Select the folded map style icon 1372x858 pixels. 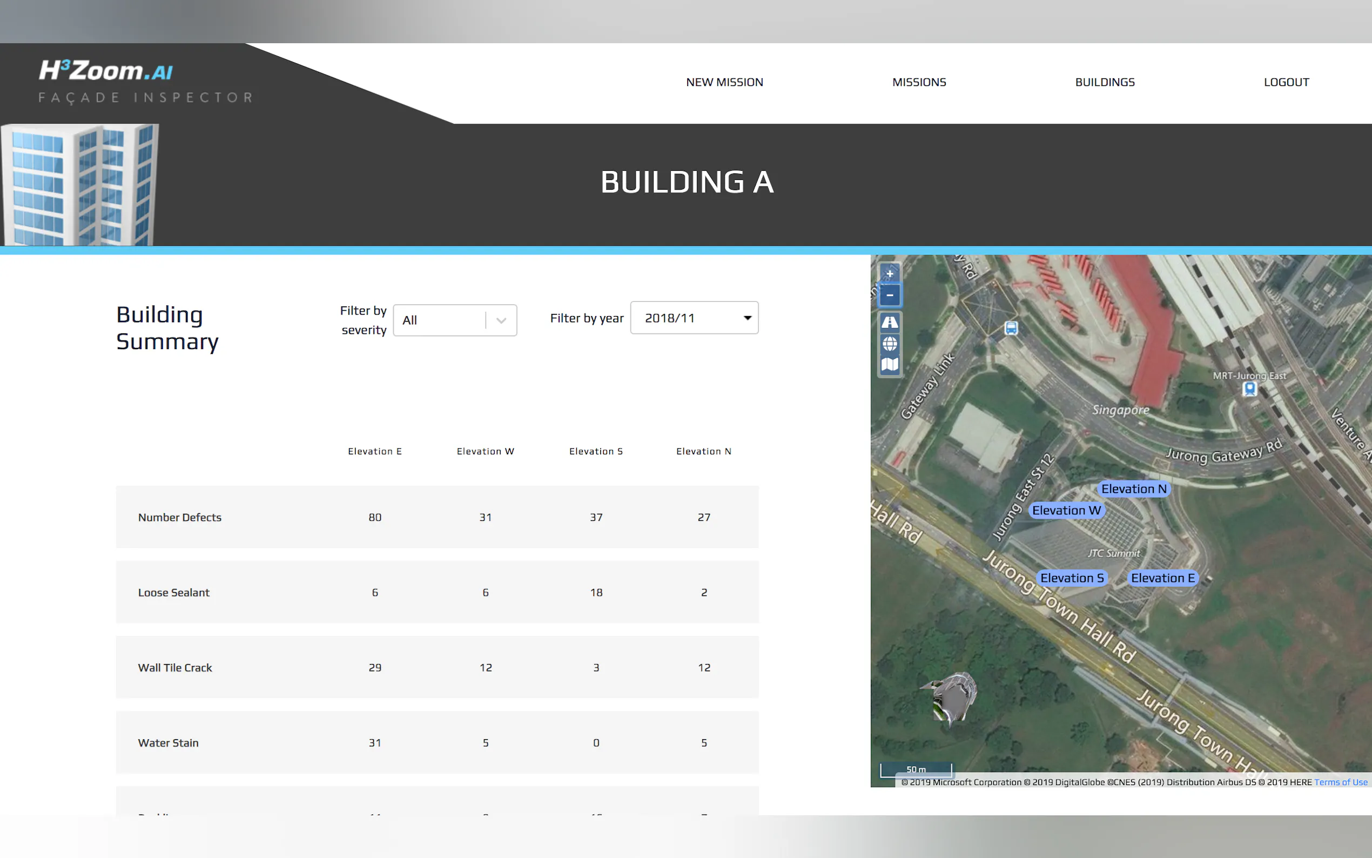click(889, 364)
